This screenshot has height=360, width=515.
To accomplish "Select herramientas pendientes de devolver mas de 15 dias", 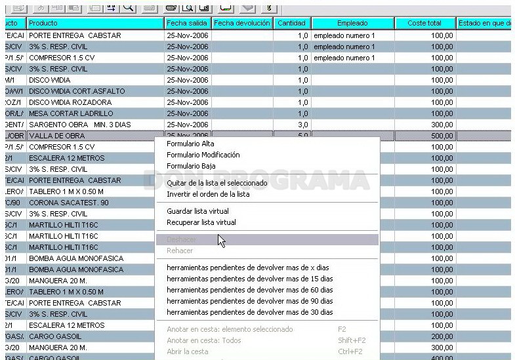I will 250,279.
